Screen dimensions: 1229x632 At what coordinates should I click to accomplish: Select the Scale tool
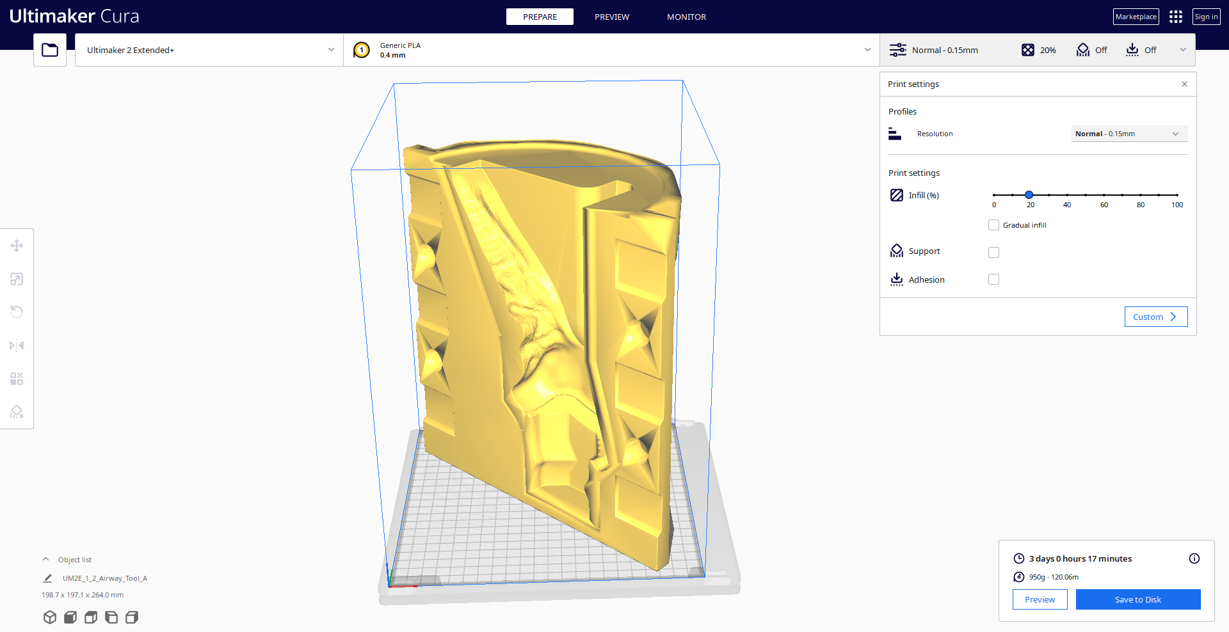point(17,279)
